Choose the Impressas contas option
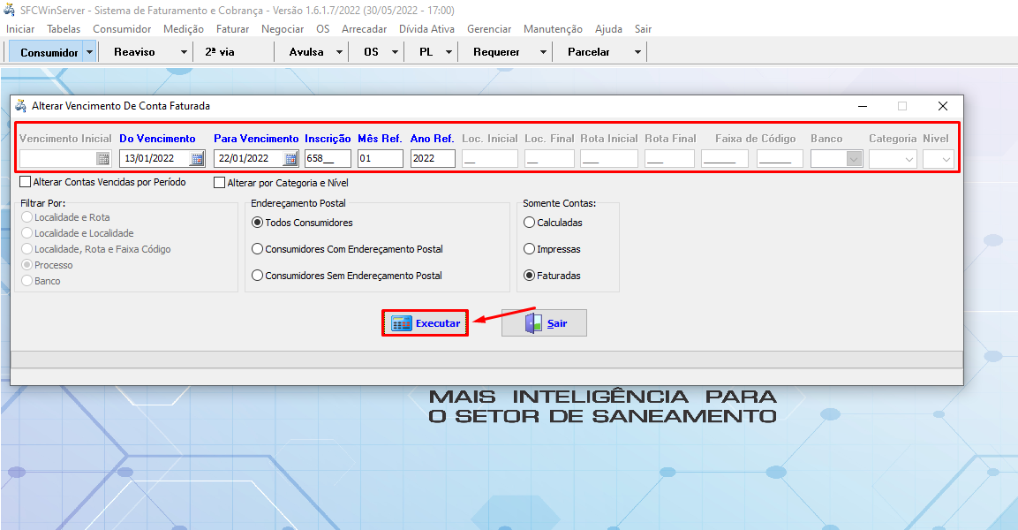Screen dimensions: 1018x530 pos(530,249)
